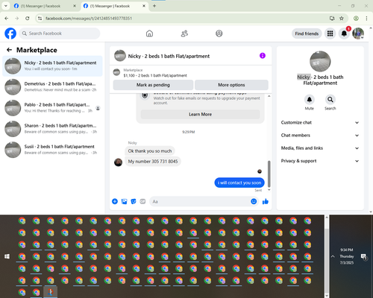Click the 'My number 305 731 8045' message
373x298 pixels.
pos(153,162)
